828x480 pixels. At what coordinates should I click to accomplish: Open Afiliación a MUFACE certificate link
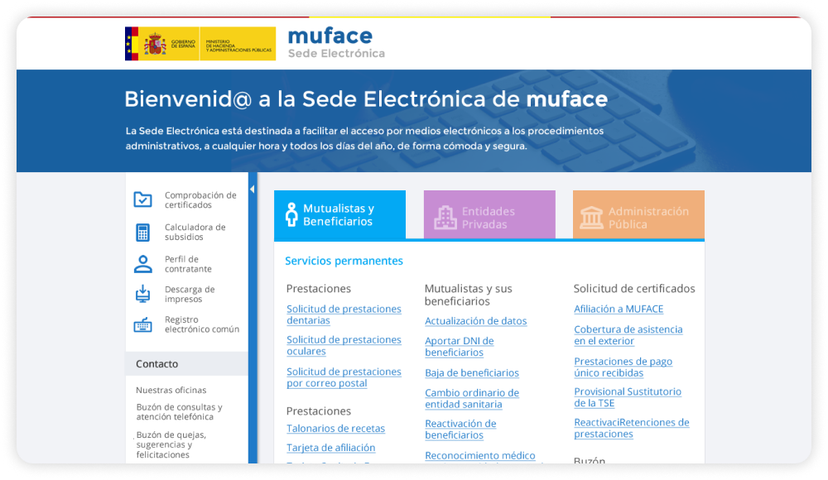click(x=619, y=309)
